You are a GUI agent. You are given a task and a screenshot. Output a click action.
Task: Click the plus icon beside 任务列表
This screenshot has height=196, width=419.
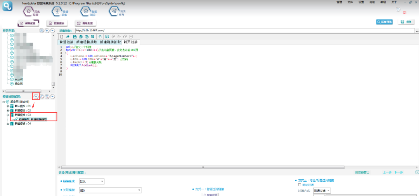tap(47, 31)
